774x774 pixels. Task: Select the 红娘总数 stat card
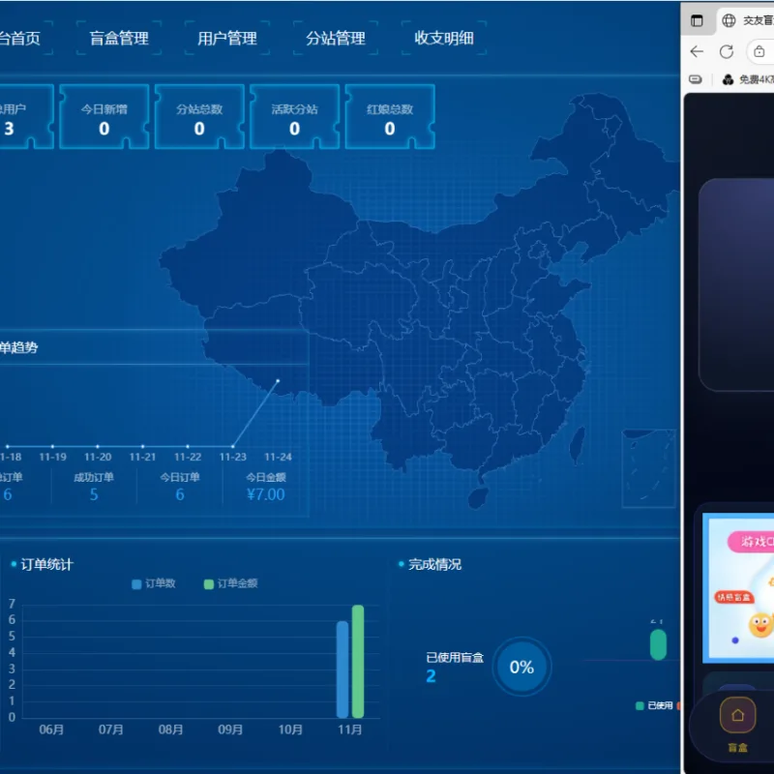[390, 117]
